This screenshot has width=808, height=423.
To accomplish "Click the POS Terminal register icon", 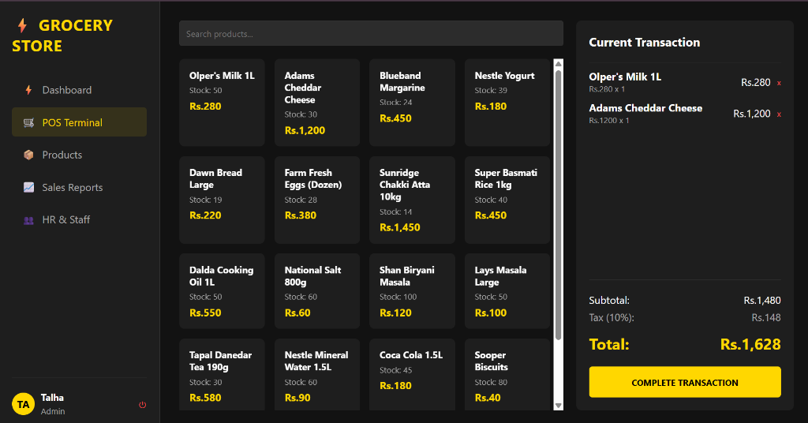I will (x=28, y=122).
